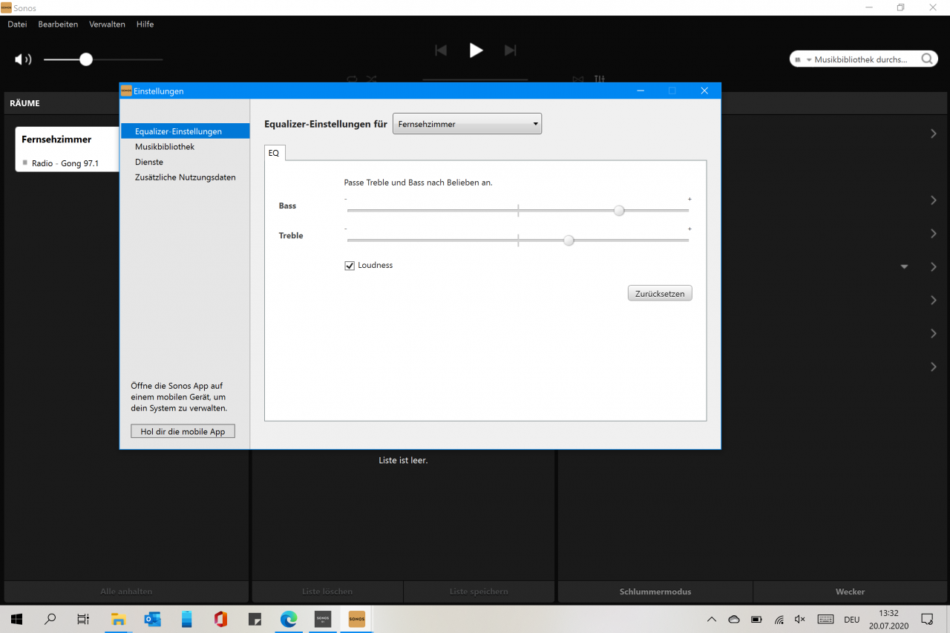
Task: Click Radio - Gong 97.1 station text
Action: click(65, 163)
